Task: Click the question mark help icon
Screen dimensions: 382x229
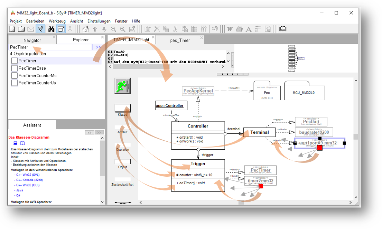Action: tap(40, 29)
